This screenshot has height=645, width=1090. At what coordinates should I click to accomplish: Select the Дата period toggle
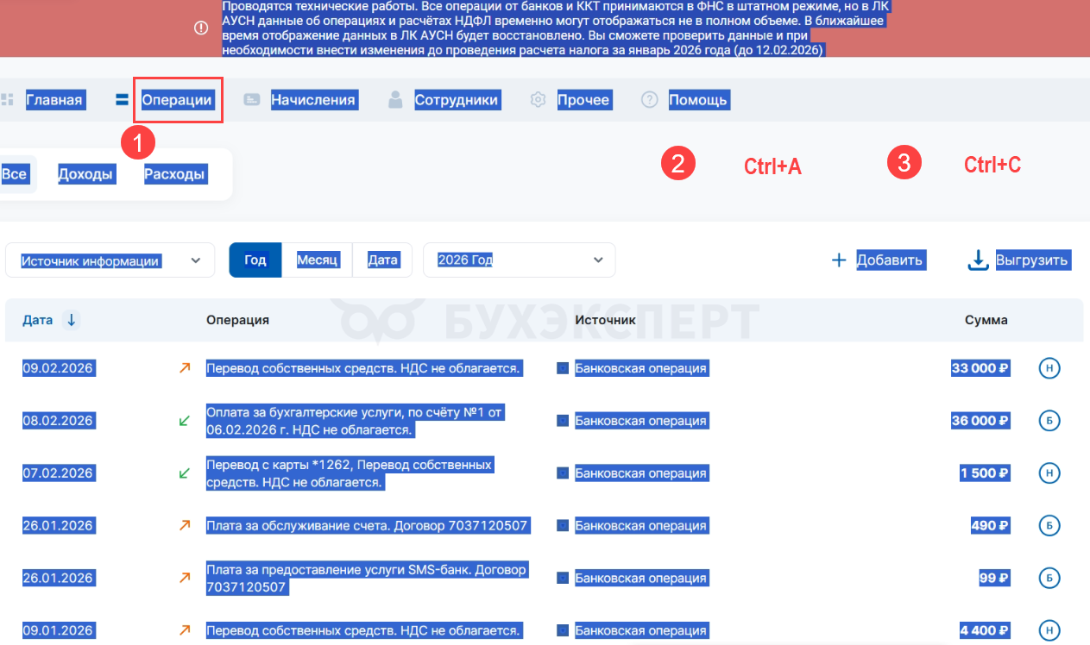(382, 260)
